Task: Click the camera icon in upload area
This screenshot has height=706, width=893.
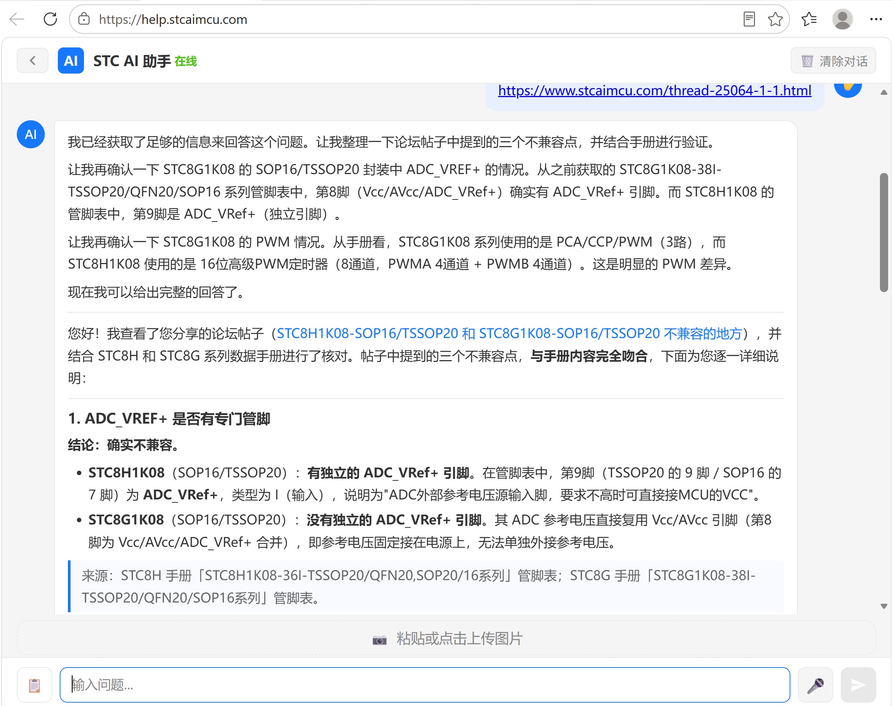Action: point(380,640)
